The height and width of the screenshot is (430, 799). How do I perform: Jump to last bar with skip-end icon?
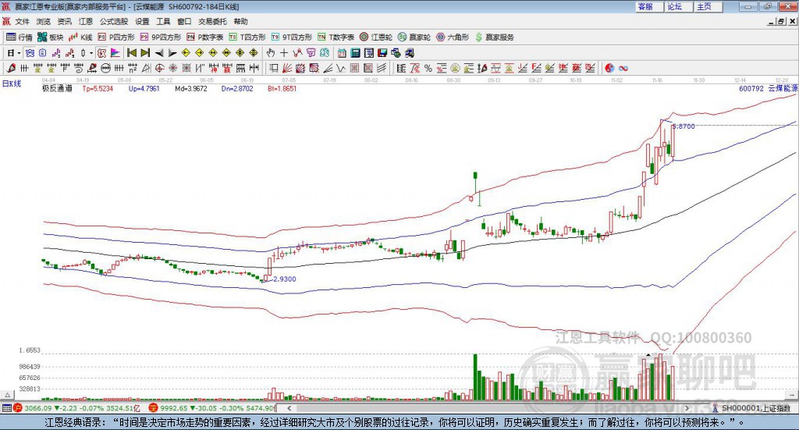tap(145, 53)
